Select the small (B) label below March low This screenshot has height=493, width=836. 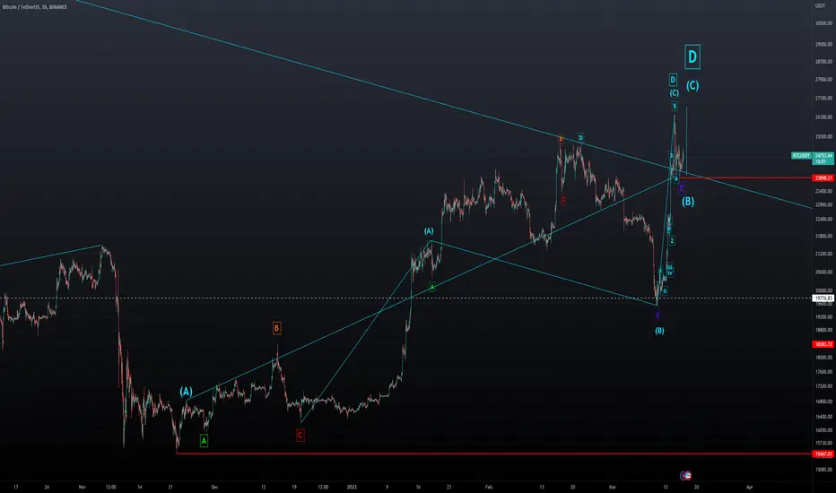click(659, 331)
